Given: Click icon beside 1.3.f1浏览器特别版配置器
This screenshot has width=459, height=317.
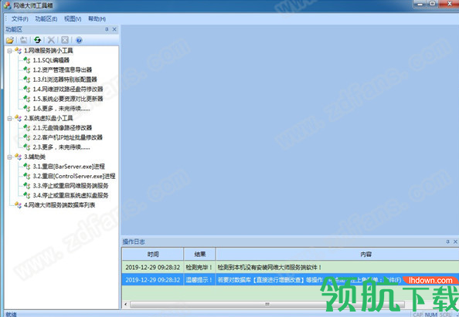Looking at the screenshot, I should pyautogui.click(x=27, y=79).
